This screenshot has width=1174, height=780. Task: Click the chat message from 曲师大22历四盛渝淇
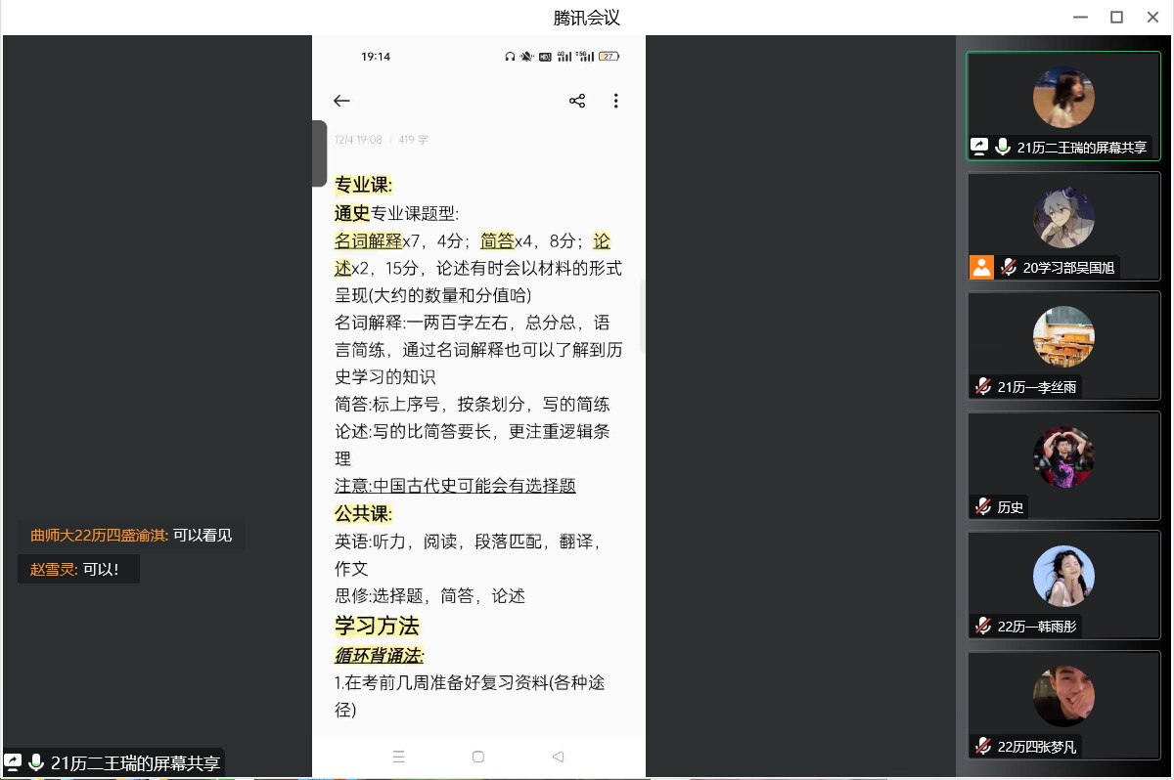[x=131, y=536]
